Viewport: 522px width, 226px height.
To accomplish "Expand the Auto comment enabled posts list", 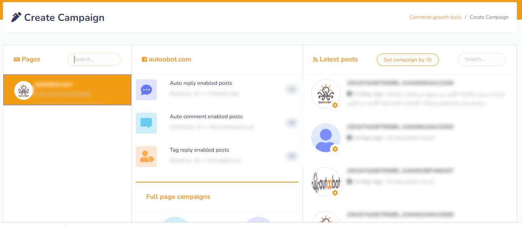I will [x=291, y=122].
